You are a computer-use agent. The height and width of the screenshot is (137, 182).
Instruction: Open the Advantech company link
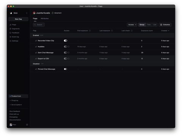57,13
